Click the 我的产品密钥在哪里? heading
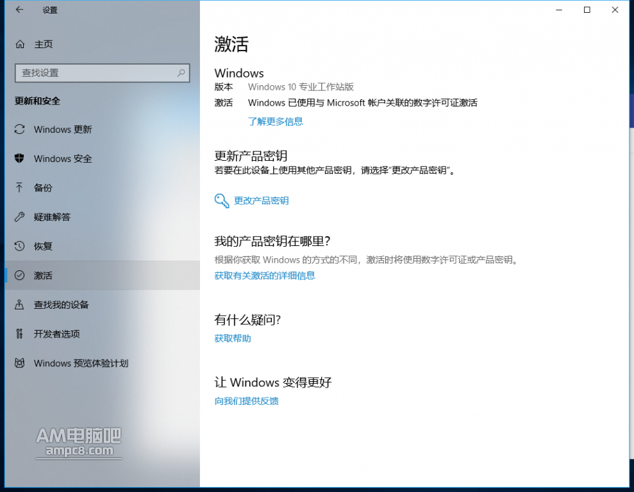This screenshot has width=634, height=492. [272, 241]
